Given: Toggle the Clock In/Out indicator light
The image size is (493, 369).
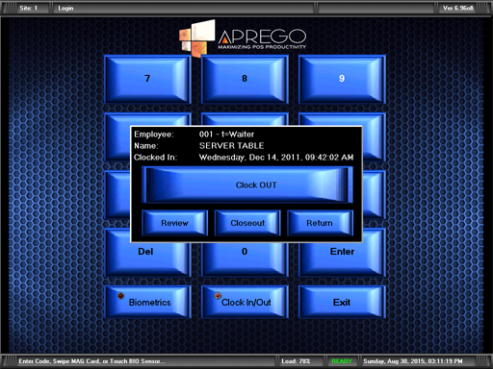Looking at the screenshot, I should tap(218, 295).
